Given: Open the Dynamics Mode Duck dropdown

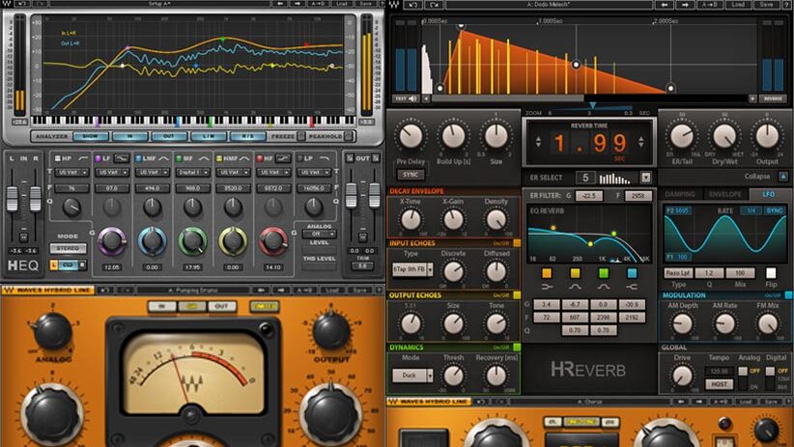Looking at the screenshot, I should [412, 376].
